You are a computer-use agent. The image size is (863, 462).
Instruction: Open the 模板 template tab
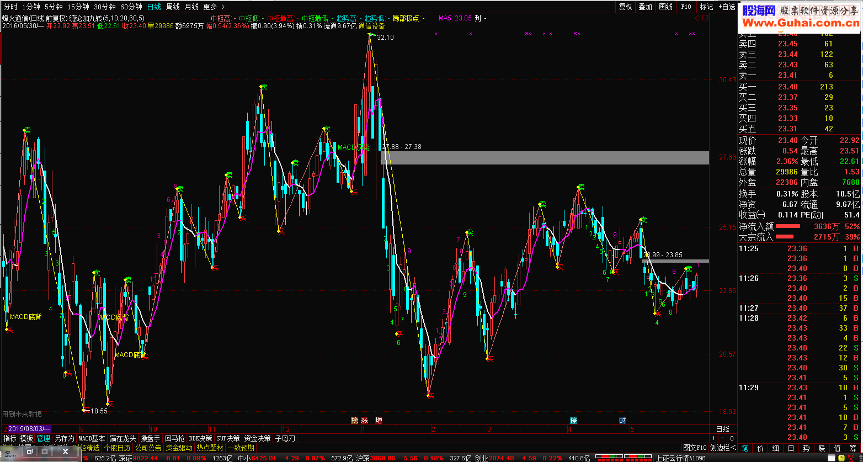point(26,438)
